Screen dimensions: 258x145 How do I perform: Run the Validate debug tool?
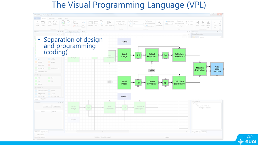coord(90,23)
